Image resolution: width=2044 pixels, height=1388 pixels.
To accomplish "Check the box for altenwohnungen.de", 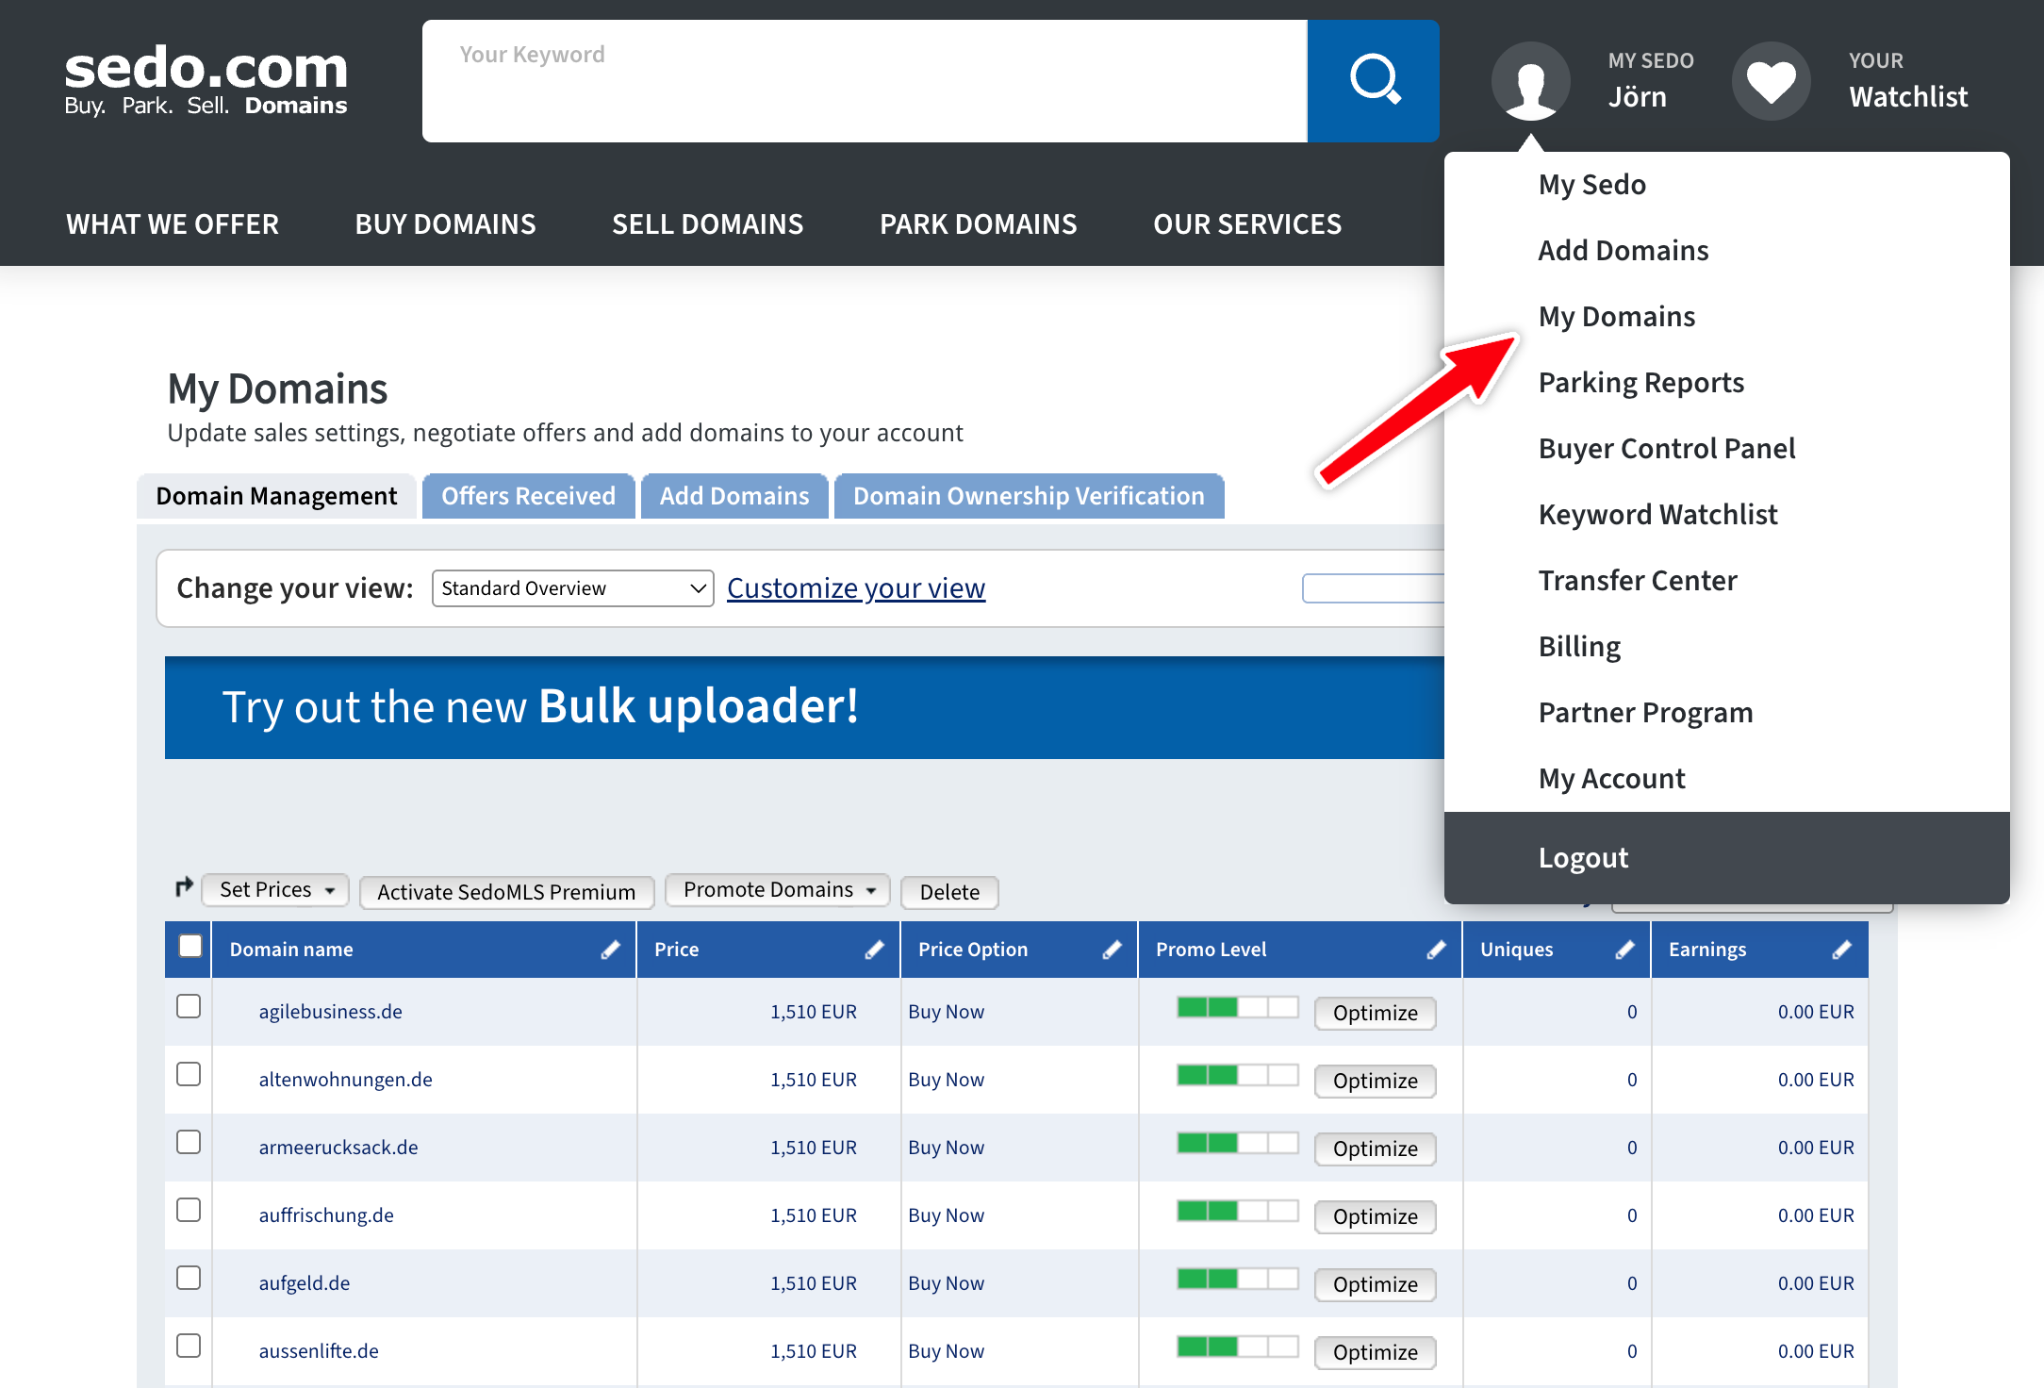I will click(x=189, y=1074).
